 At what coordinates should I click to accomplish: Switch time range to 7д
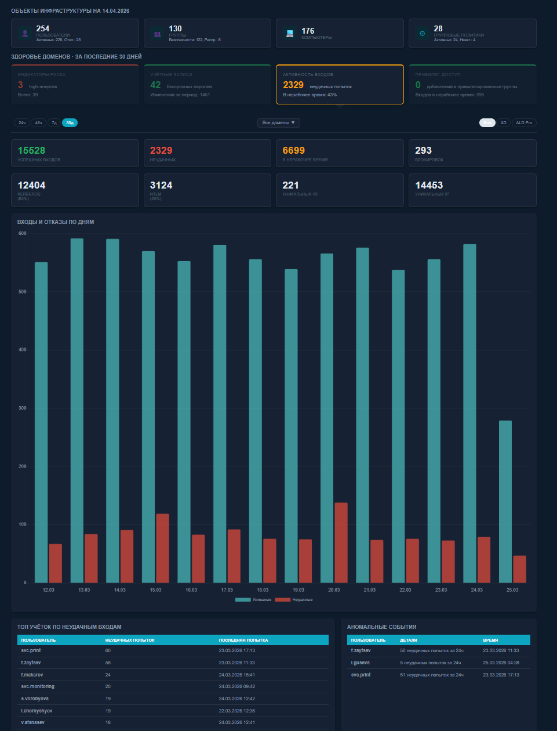pyautogui.click(x=54, y=123)
